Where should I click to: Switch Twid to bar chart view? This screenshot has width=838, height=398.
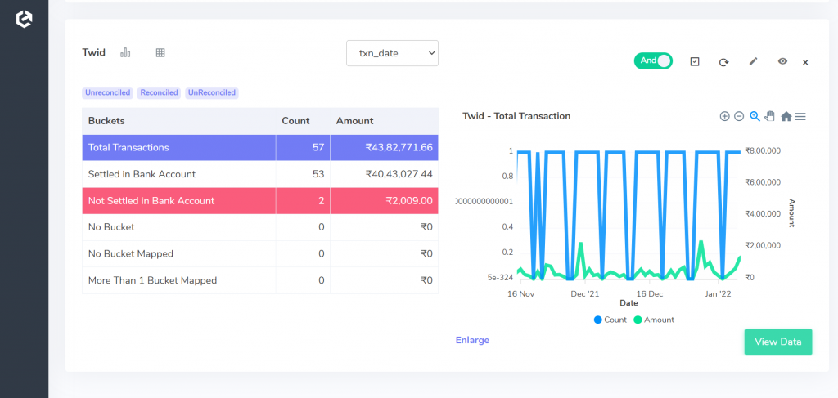click(x=125, y=52)
